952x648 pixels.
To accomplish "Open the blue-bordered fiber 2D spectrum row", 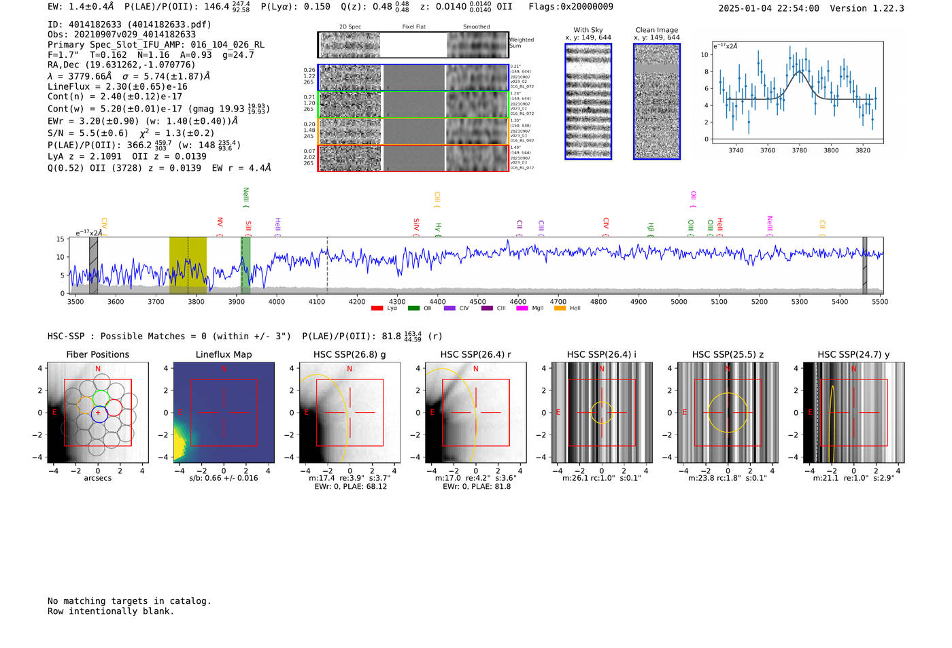I will (x=413, y=78).
